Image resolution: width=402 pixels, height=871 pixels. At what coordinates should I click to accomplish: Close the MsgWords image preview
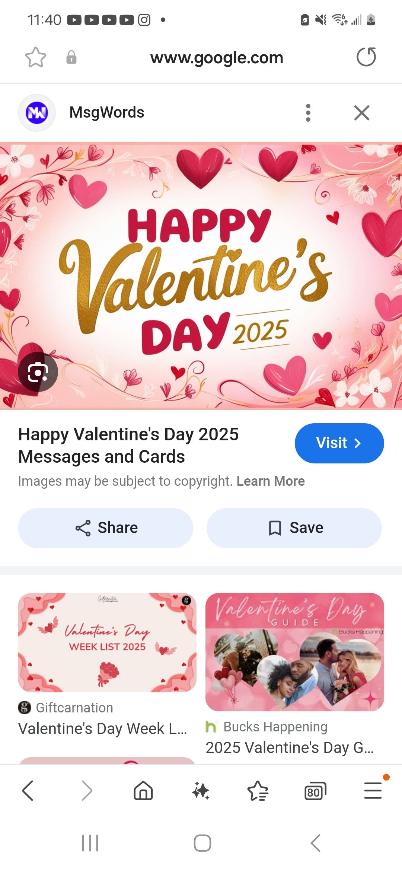point(362,112)
